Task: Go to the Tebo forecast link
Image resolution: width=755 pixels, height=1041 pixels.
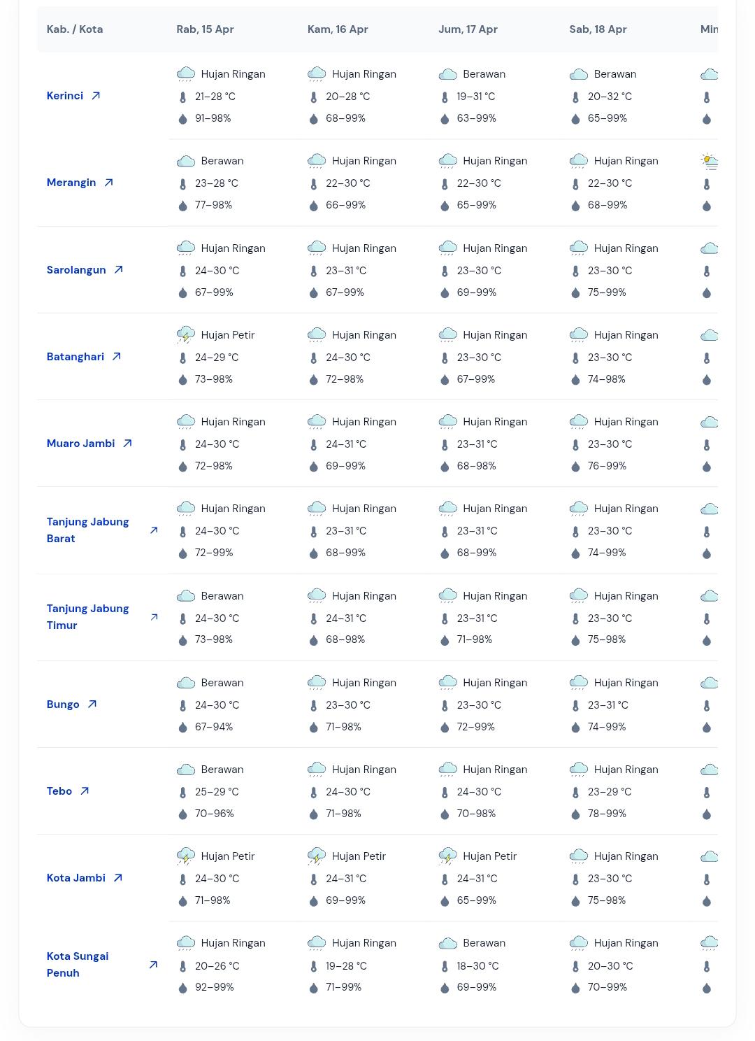Action: 59,791
